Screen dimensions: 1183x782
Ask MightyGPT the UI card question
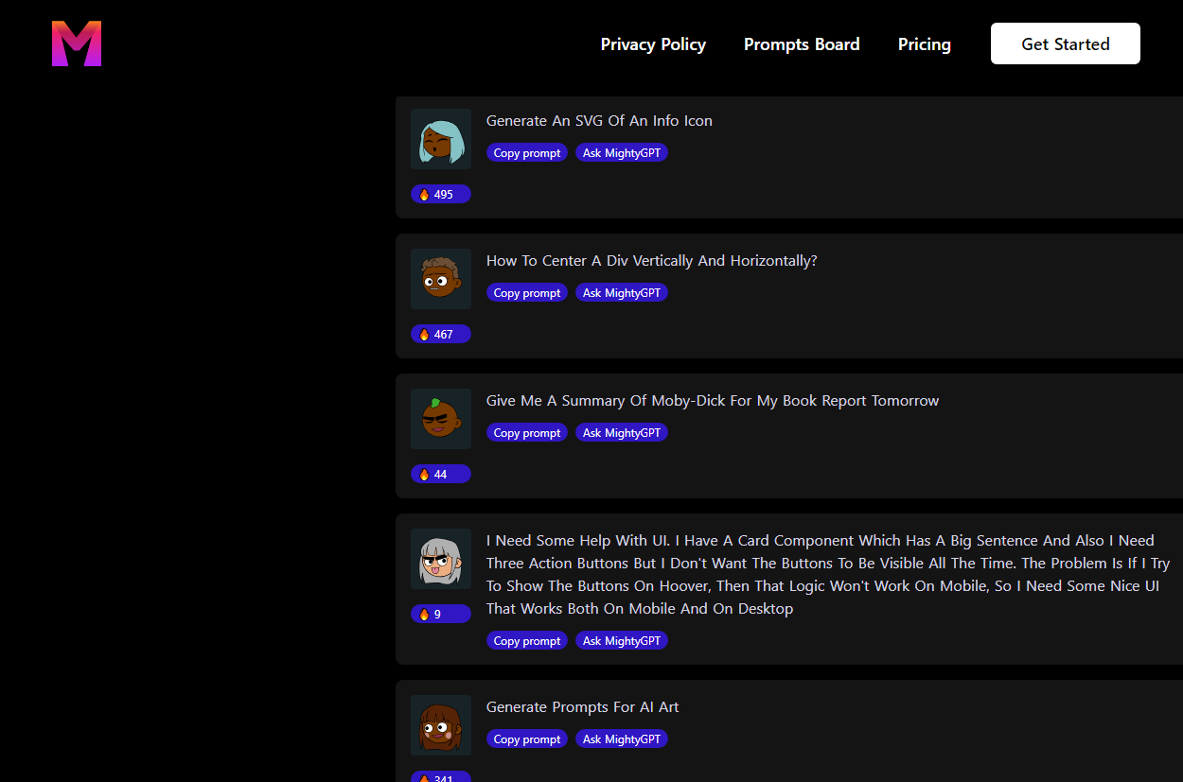click(622, 640)
